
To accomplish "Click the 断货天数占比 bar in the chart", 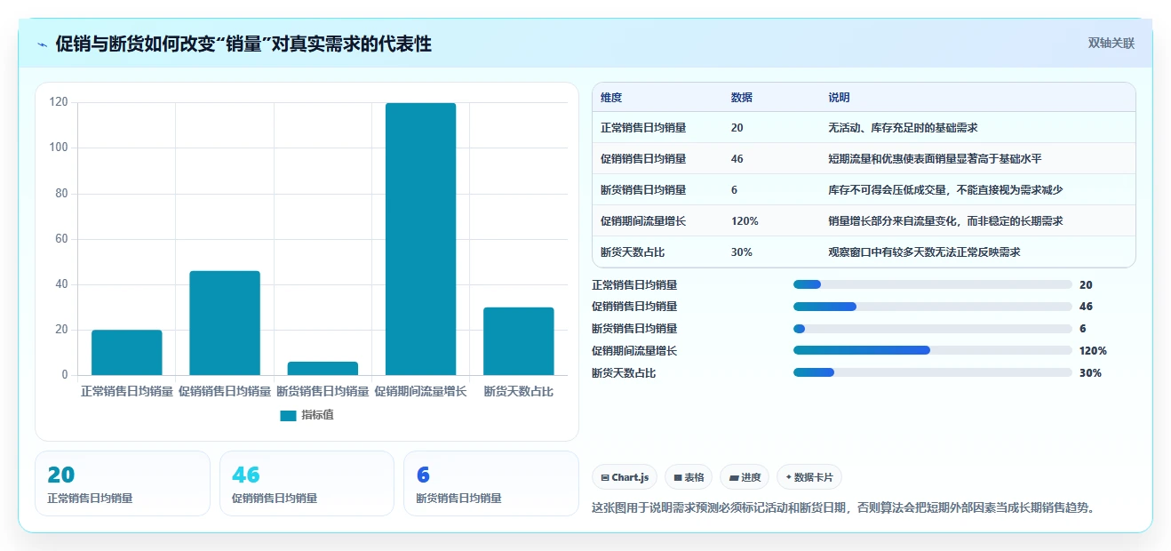I will 519,341.
